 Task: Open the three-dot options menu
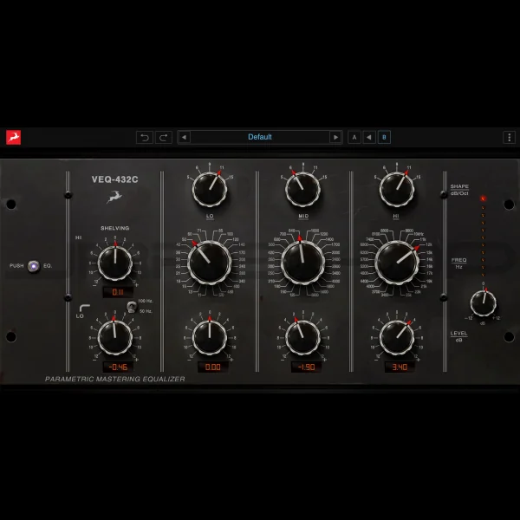tap(510, 137)
